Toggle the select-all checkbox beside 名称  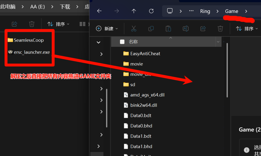[x=122, y=42]
